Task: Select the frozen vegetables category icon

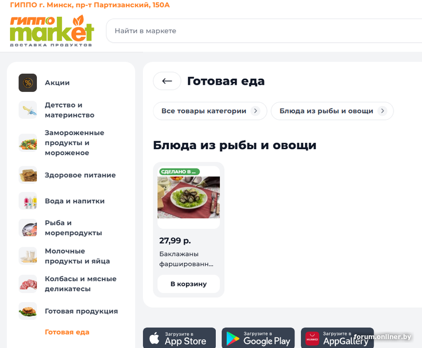Action: [x=28, y=143]
